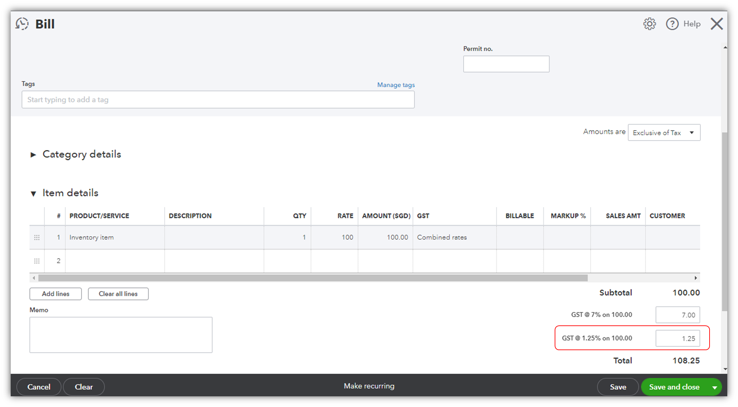Click the Add lines button
Screen dimensions: 738x407
56,294
